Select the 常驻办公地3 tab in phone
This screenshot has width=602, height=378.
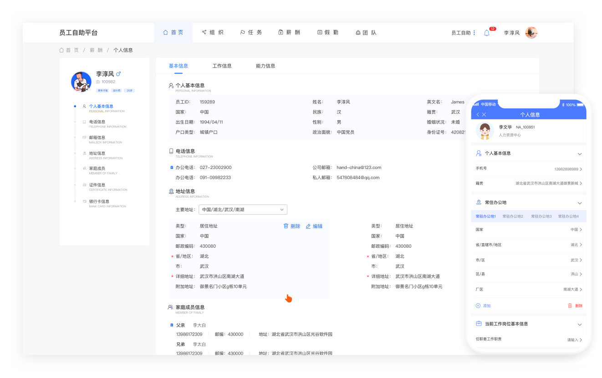pos(541,216)
